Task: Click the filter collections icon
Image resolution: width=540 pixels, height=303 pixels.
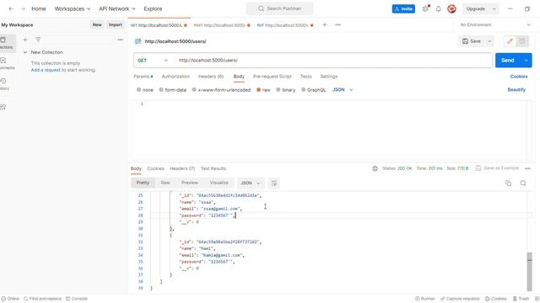Action: pyautogui.click(x=38, y=40)
